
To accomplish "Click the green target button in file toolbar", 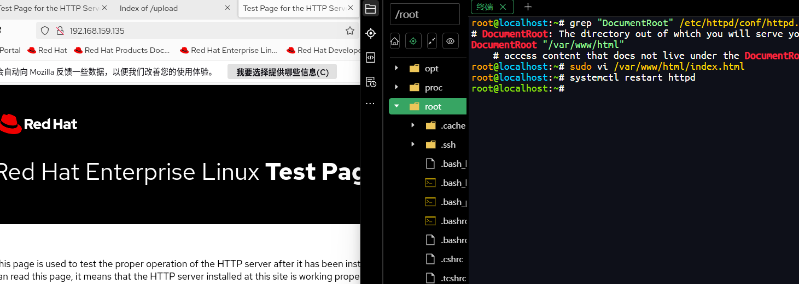I will [x=413, y=41].
